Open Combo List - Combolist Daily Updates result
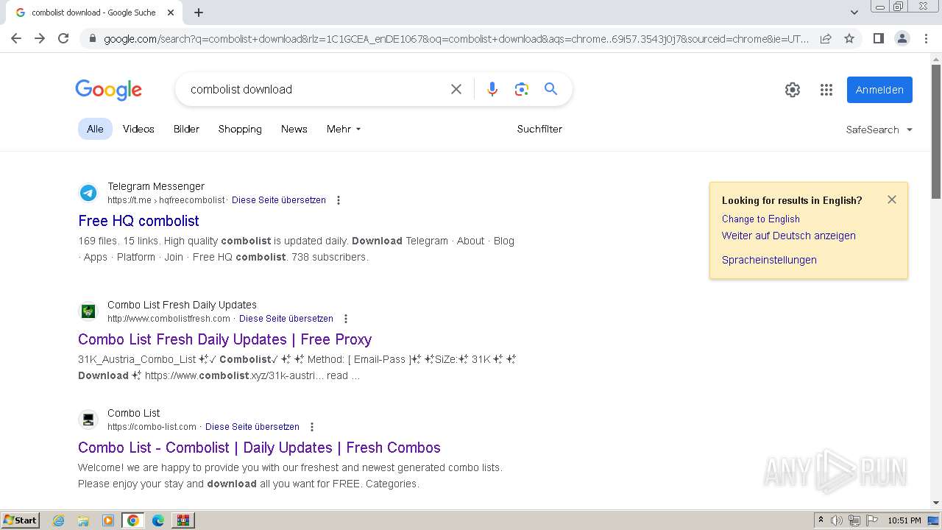The width and height of the screenshot is (942, 530). pyautogui.click(x=259, y=448)
